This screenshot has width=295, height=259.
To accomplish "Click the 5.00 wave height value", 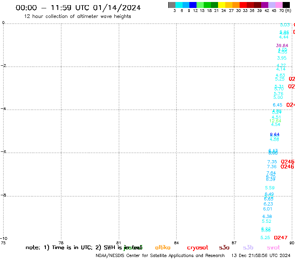I will pyautogui.click(x=278, y=97).
